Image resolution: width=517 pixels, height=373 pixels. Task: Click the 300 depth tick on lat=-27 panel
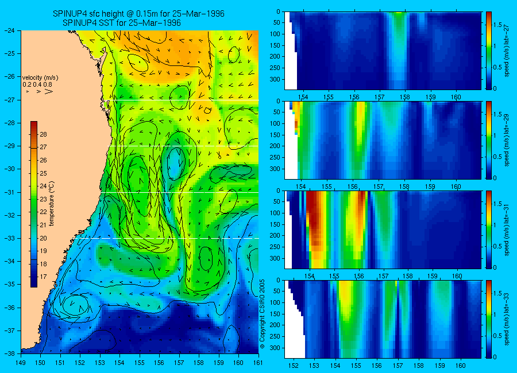275,79
